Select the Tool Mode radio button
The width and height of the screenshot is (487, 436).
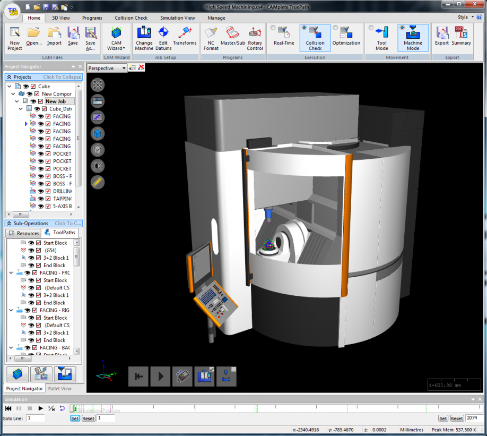coord(371,28)
